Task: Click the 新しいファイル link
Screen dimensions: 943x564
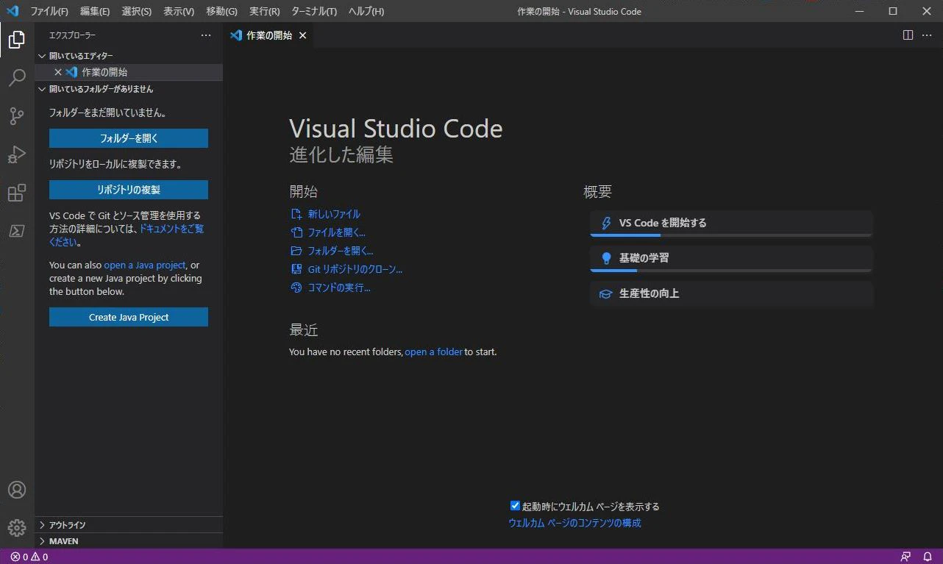Action: 333,214
